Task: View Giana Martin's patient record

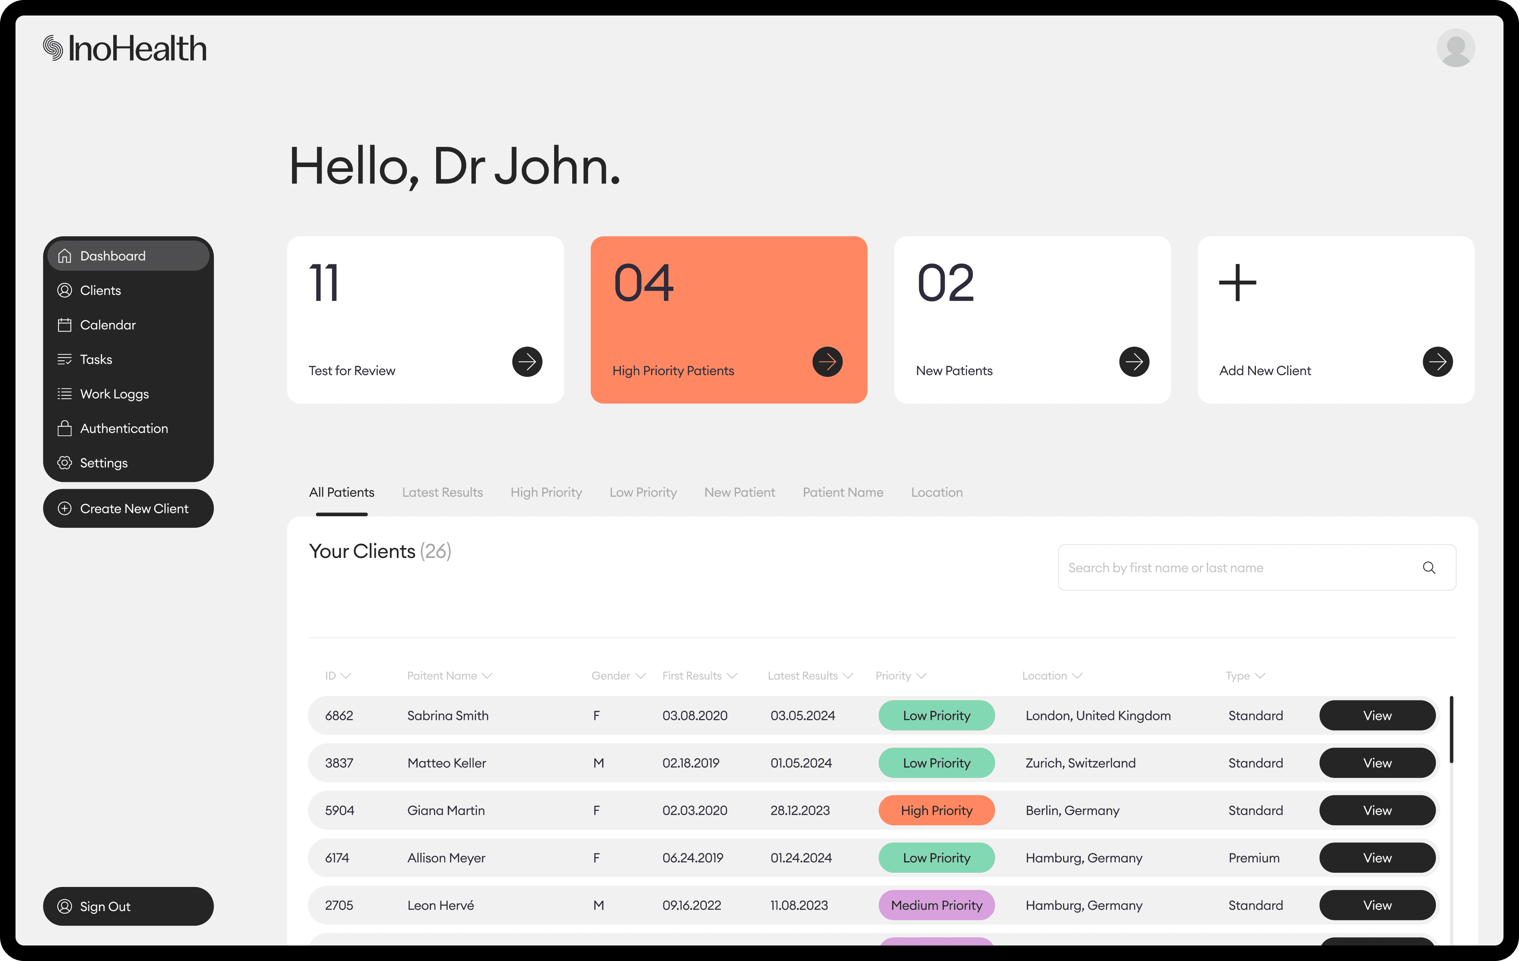Action: (x=1377, y=810)
